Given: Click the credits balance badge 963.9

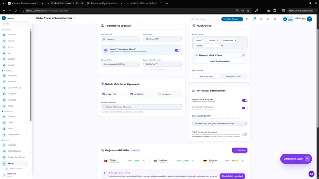Looking at the screenshot, I should pyautogui.click(x=287, y=19).
